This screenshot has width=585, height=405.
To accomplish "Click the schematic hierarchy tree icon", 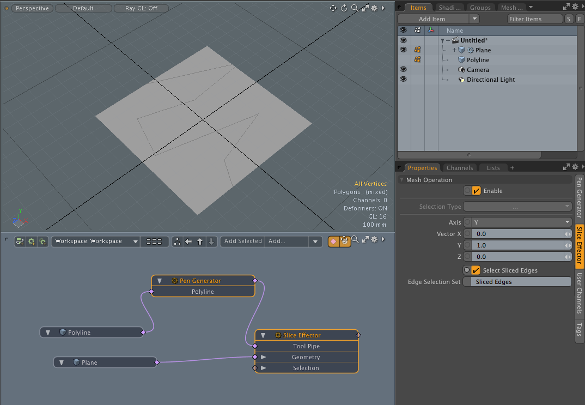I will point(177,241).
